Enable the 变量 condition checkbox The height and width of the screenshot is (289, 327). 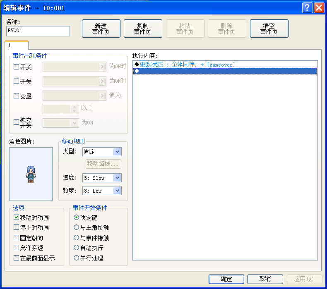(x=16, y=96)
